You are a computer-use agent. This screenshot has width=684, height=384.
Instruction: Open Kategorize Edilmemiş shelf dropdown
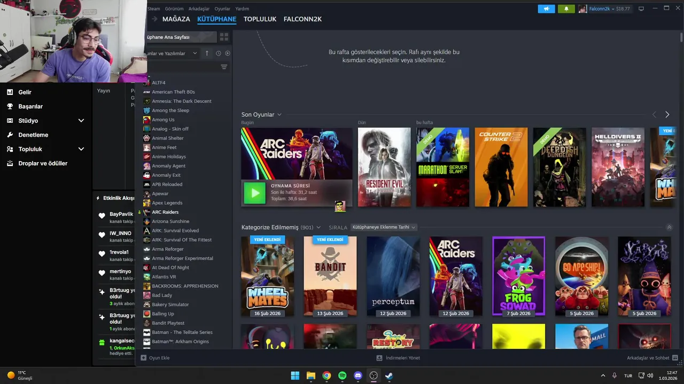[x=318, y=227]
